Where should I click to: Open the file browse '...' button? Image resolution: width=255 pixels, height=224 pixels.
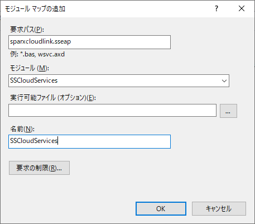coord(228,111)
